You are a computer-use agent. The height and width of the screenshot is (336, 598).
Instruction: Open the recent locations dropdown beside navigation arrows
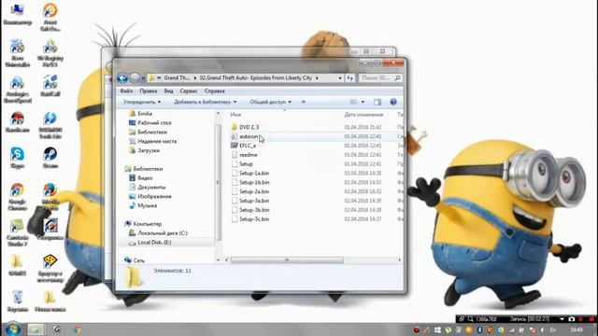pos(143,78)
